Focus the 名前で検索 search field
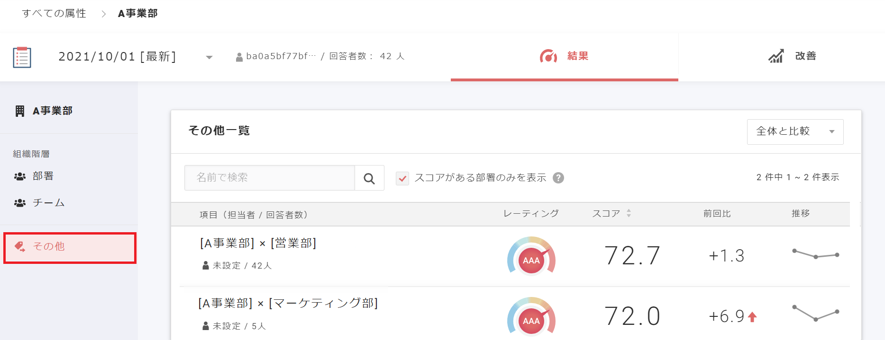This screenshot has width=885, height=340. [x=269, y=178]
